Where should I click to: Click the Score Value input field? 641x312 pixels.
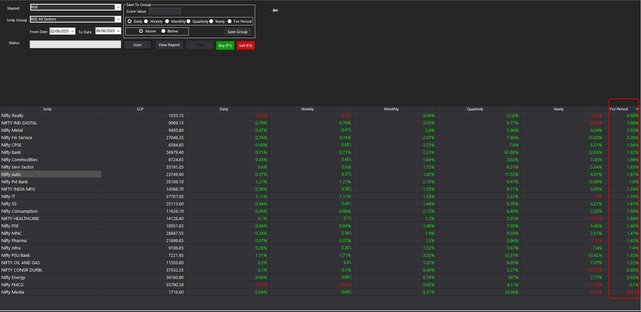165,11
